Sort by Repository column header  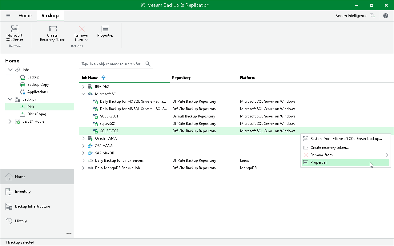[x=181, y=78]
